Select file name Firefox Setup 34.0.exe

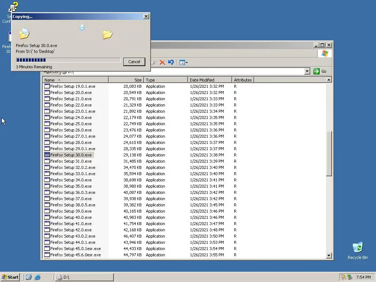(x=71, y=180)
